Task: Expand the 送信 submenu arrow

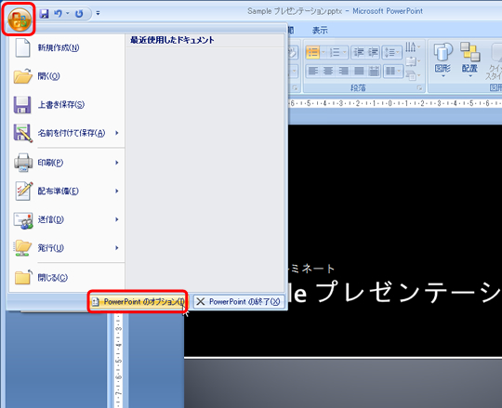Action: [117, 219]
